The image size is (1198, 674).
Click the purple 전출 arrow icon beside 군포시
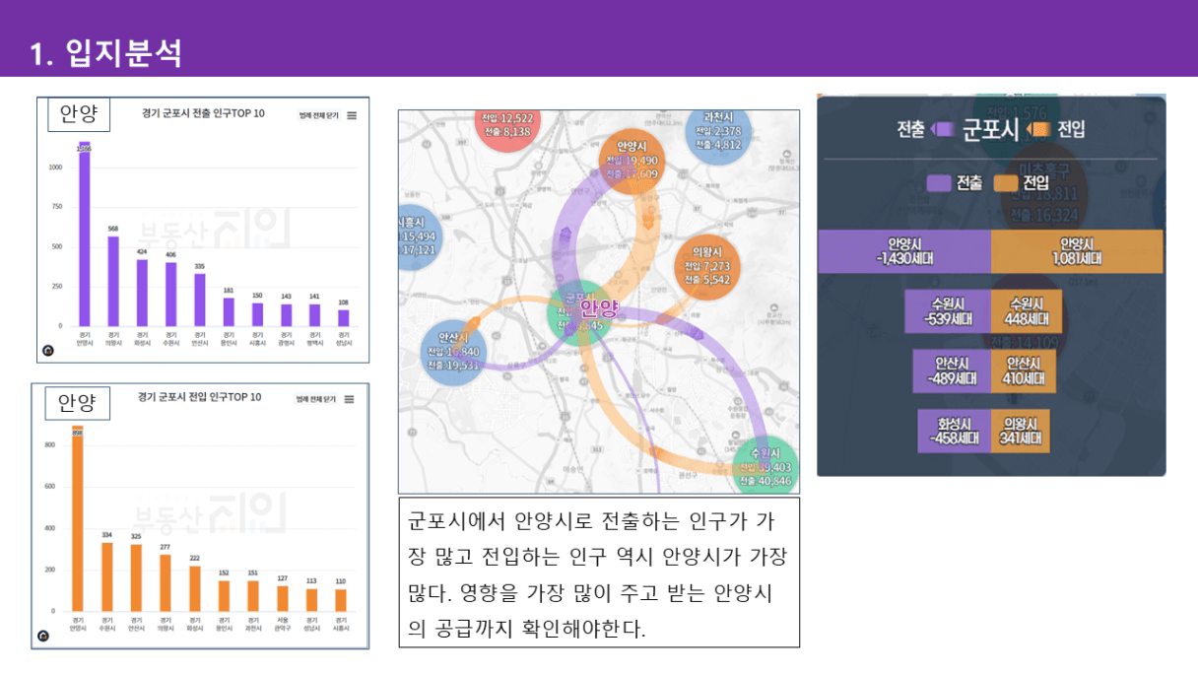tap(943, 129)
